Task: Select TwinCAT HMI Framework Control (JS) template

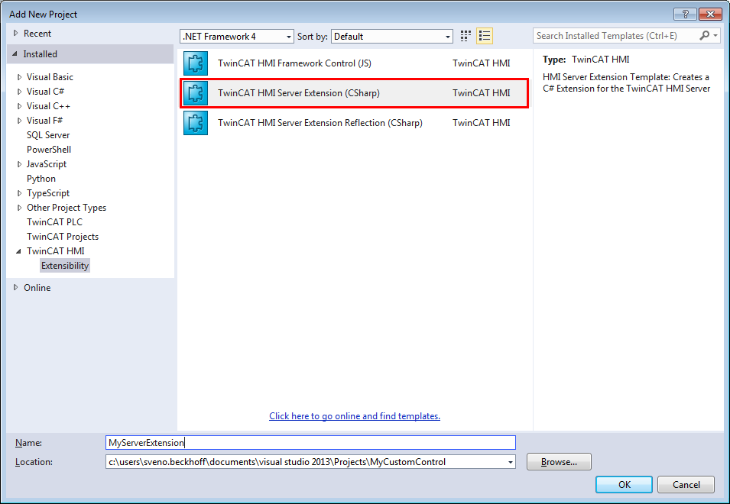Action: 354,63
